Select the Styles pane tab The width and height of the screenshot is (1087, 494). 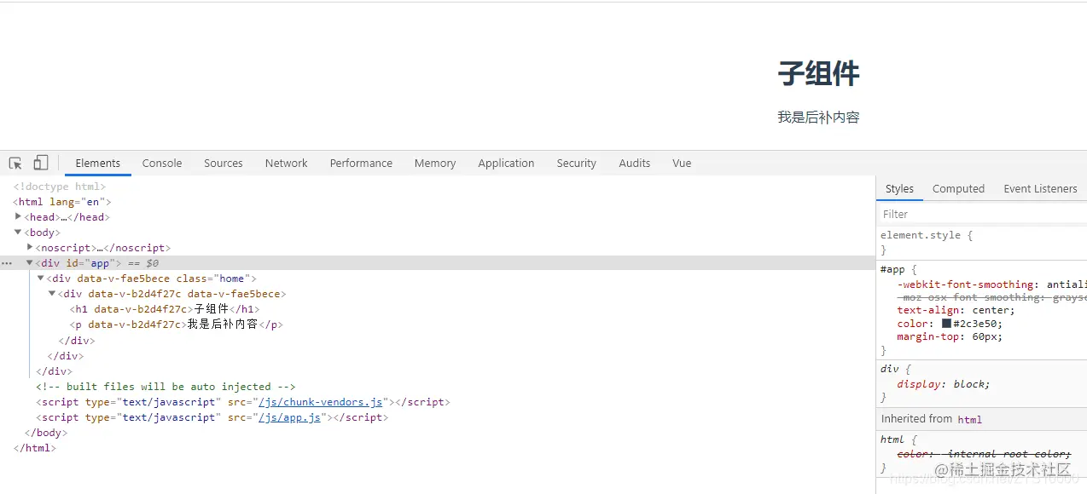(899, 189)
